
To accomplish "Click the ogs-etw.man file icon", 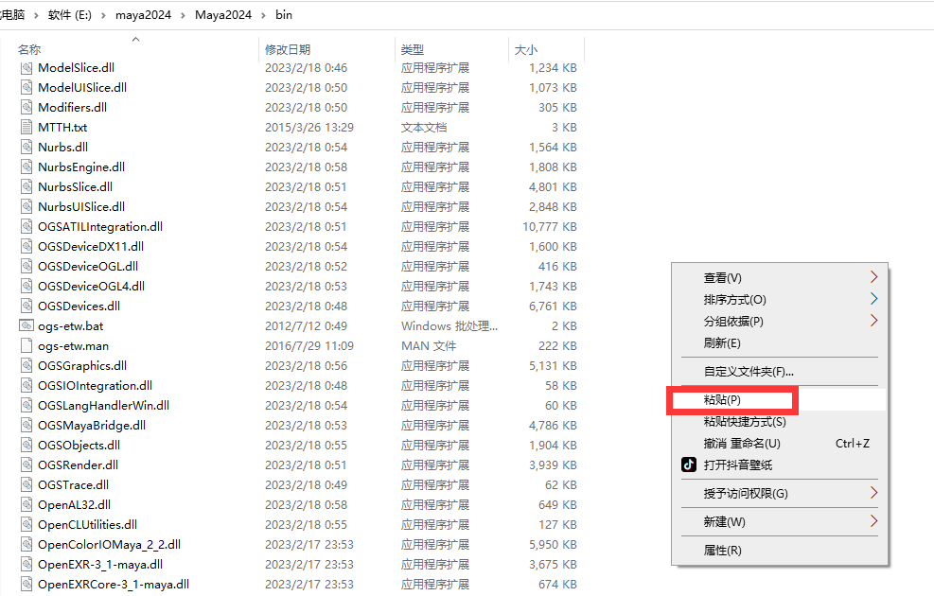I will 26,346.
